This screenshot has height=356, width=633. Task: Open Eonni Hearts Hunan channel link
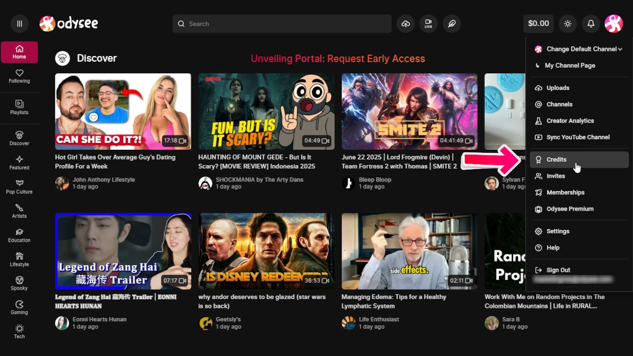pos(99,319)
